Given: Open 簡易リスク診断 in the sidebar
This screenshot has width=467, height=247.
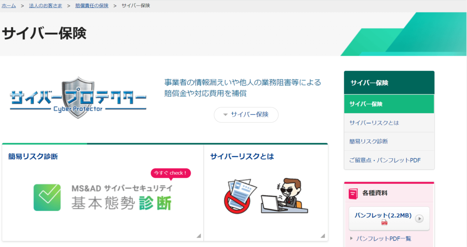Looking at the screenshot, I should click(x=389, y=141).
